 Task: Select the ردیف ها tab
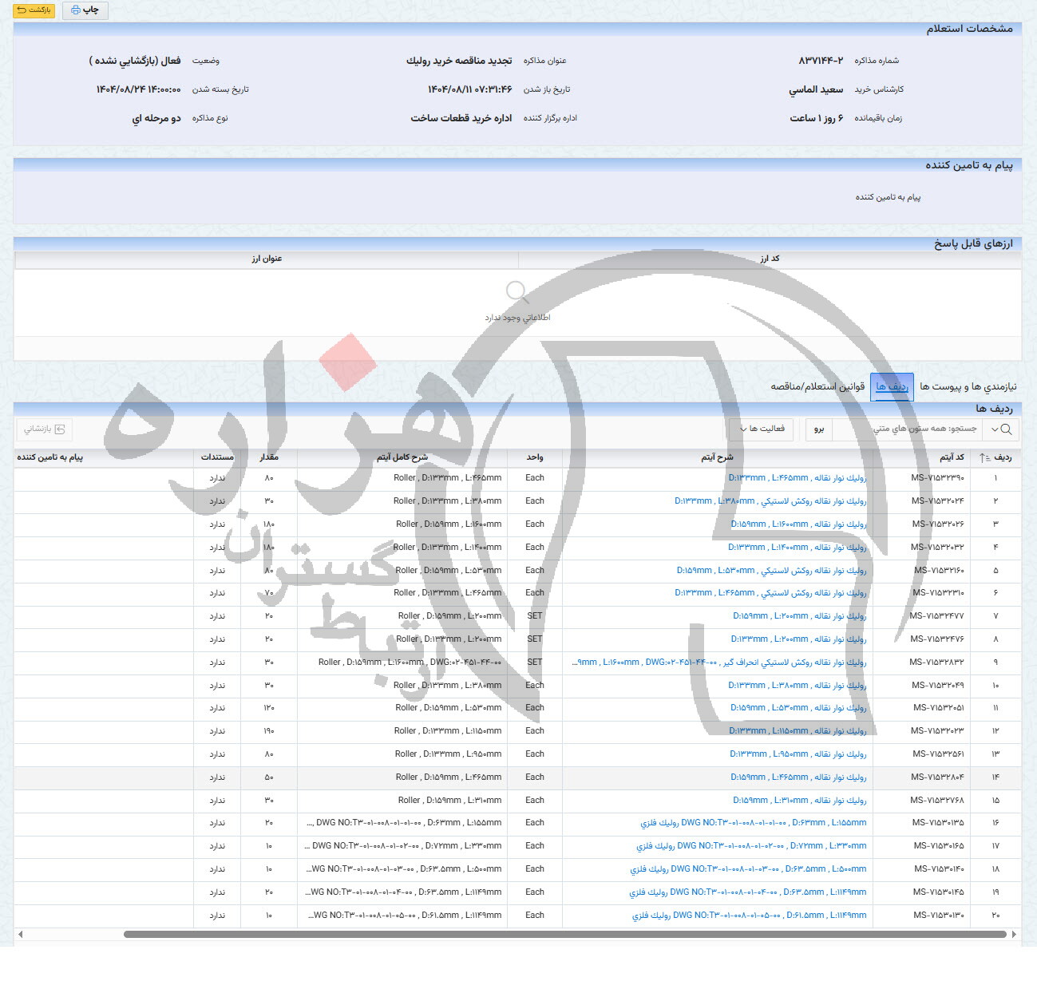coord(892,387)
